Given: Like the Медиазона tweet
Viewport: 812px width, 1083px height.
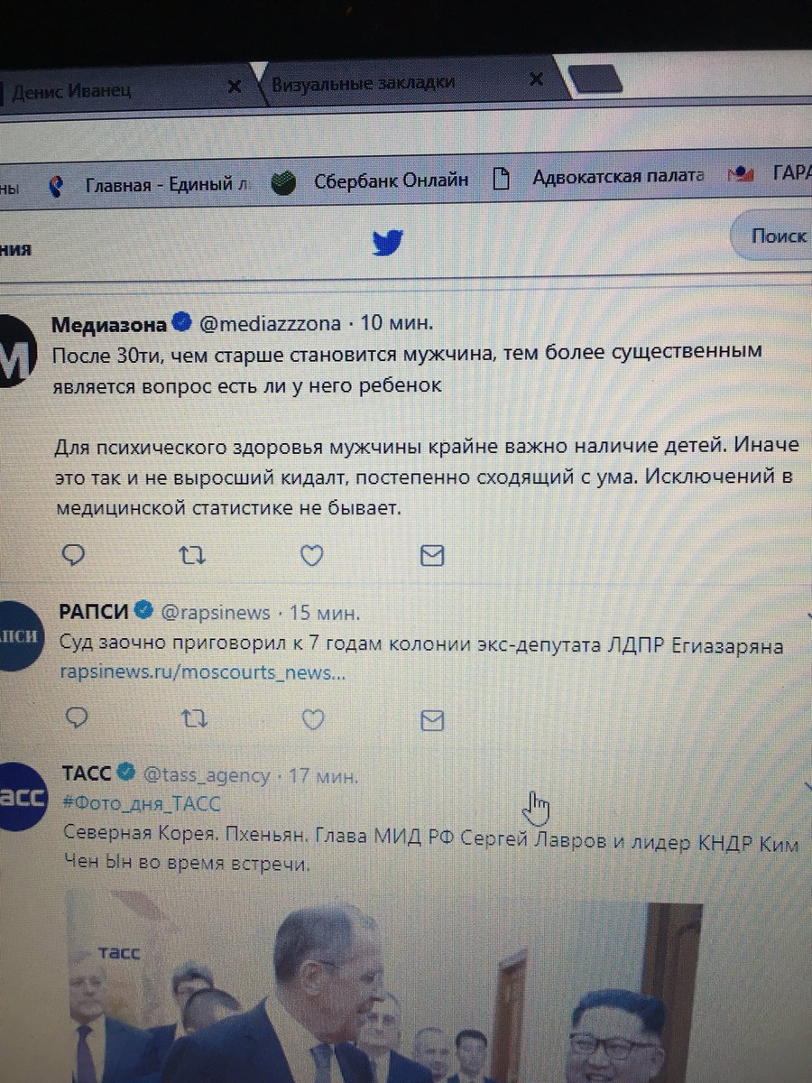Looking at the screenshot, I should [x=311, y=556].
